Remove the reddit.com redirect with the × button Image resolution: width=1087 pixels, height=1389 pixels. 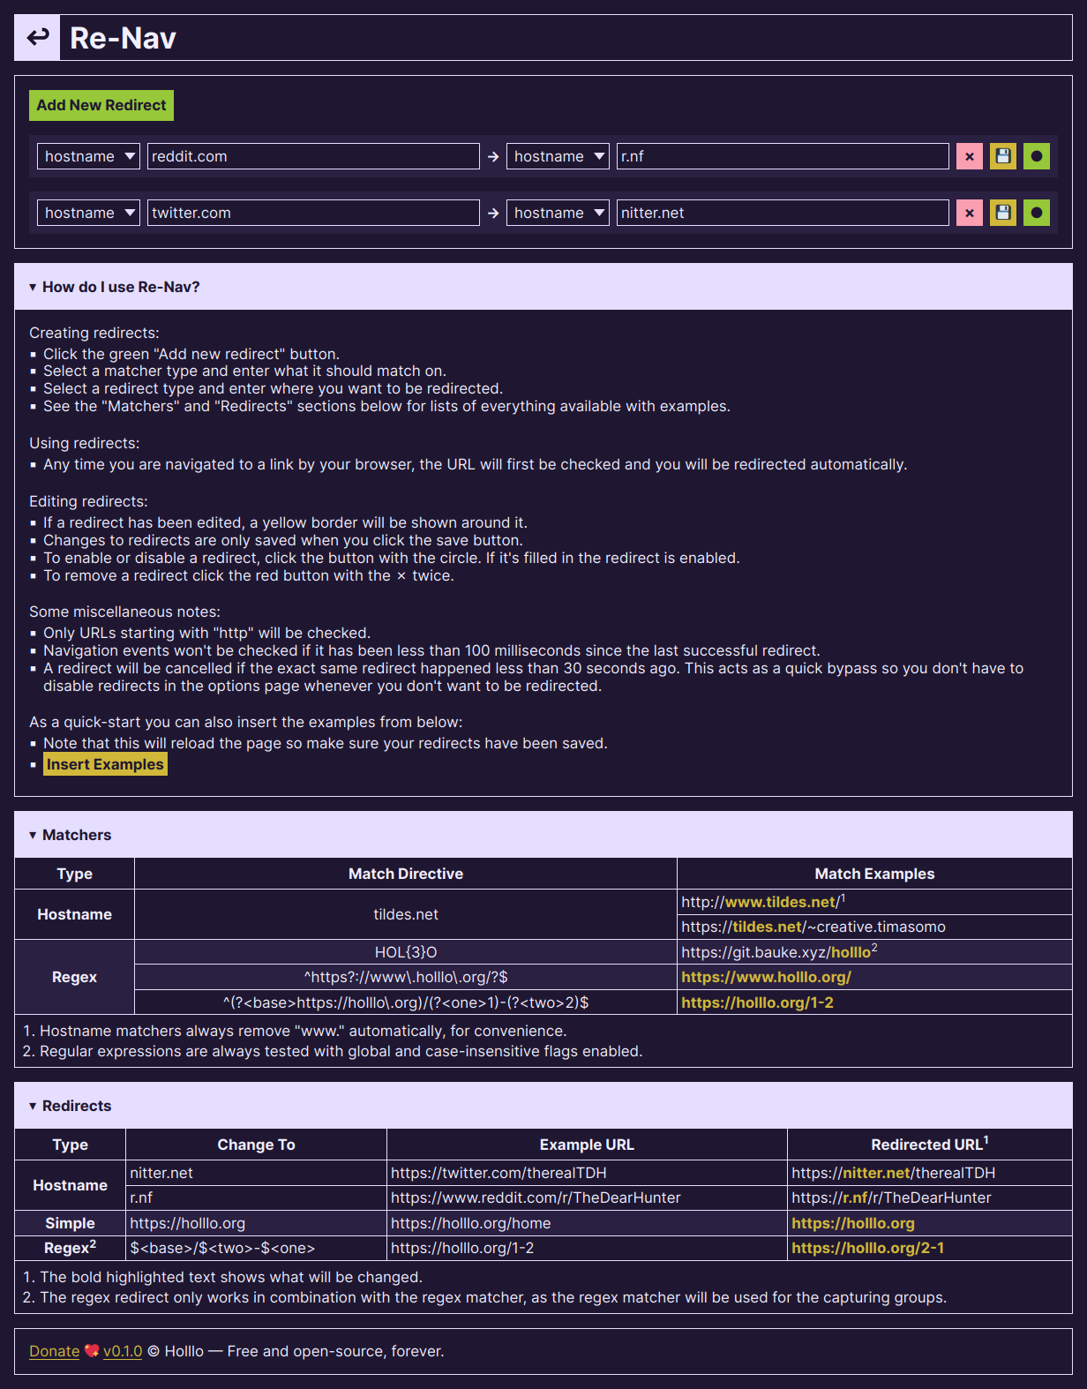[x=970, y=156]
